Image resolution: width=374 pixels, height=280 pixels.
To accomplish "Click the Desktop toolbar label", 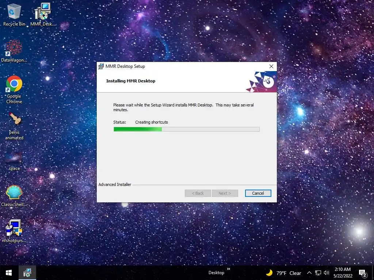I will tap(216, 273).
